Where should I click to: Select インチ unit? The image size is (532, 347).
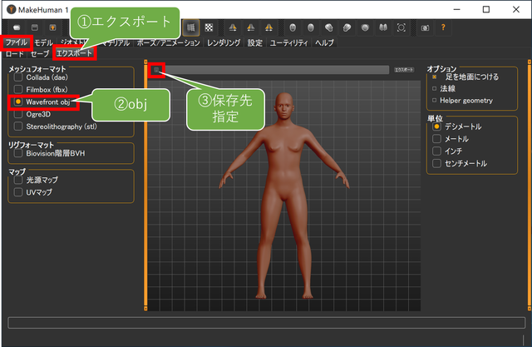click(x=447, y=151)
